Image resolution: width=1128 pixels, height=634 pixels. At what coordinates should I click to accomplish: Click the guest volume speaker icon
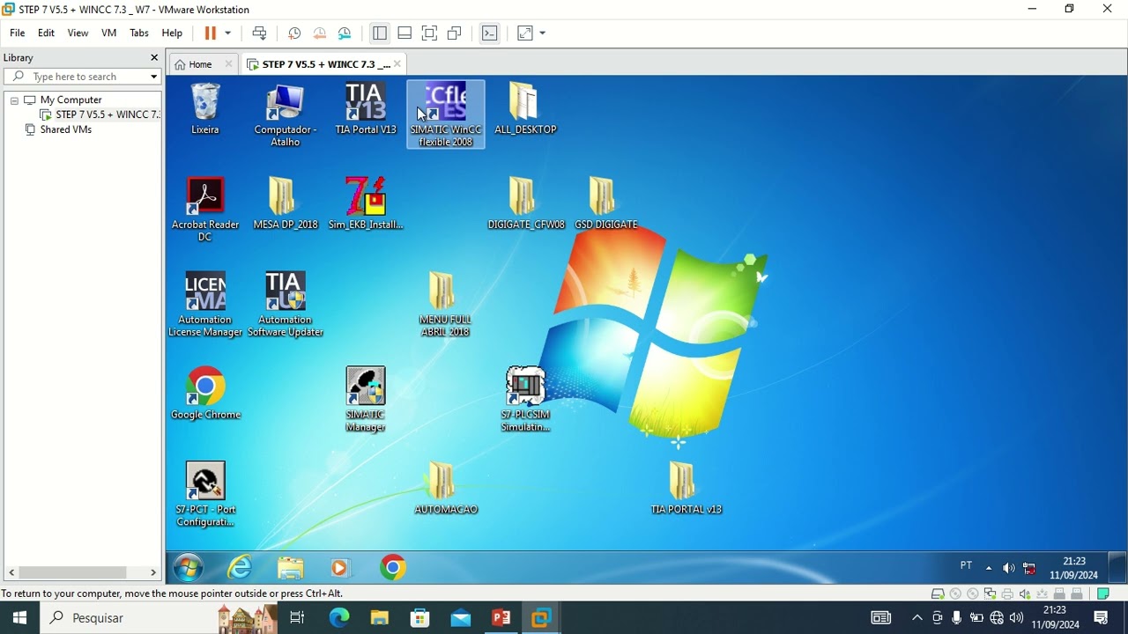(x=1009, y=568)
